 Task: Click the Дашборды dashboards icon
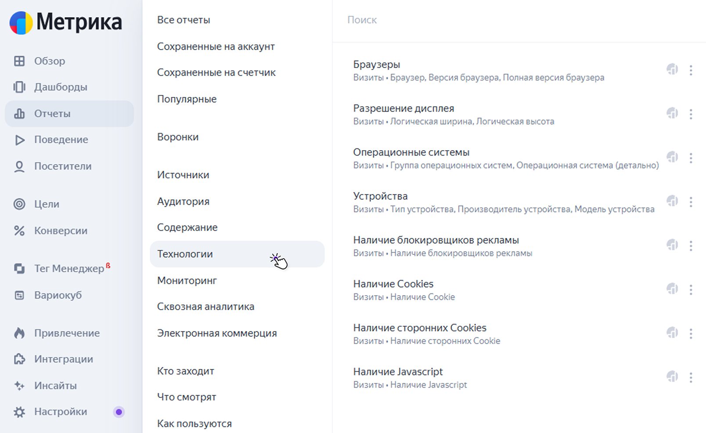click(19, 87)
